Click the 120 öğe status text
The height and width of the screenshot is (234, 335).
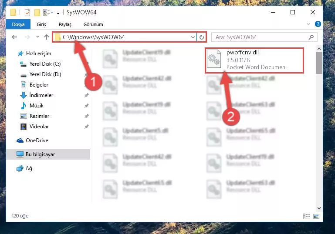(x=20, y=216)
